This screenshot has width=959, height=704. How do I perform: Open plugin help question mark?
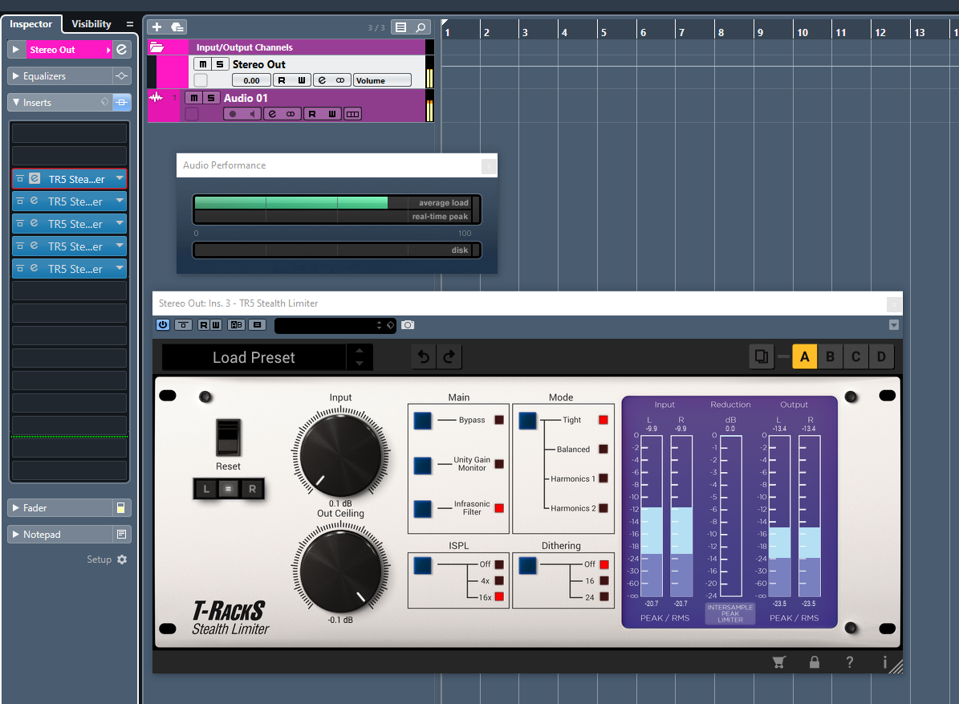click(x=850, y=661)
